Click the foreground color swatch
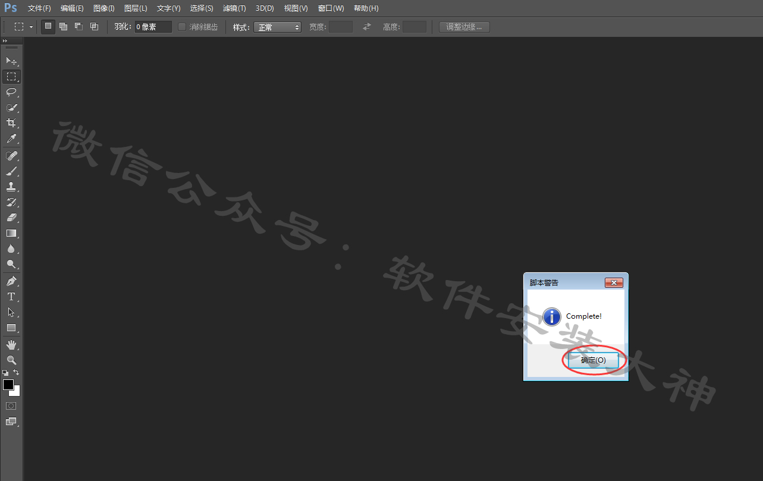Viewport: 763px width, 481px height. (x=8, y=384)
